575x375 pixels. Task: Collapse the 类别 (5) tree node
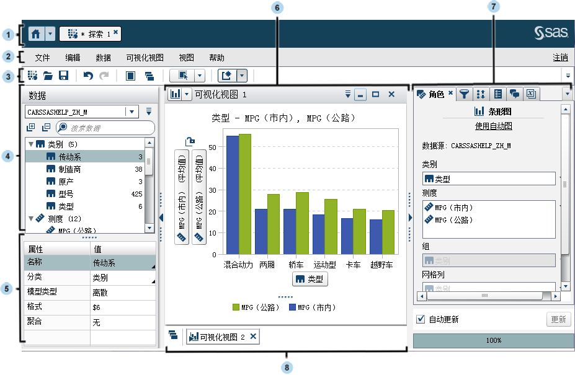click(30, 144)
